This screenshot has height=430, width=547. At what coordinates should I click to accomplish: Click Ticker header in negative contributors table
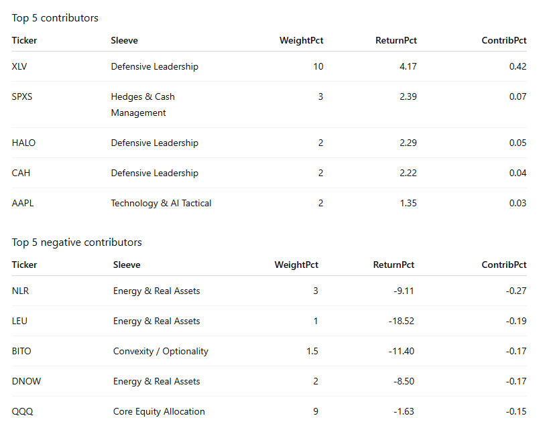click(x=24, y=265)
